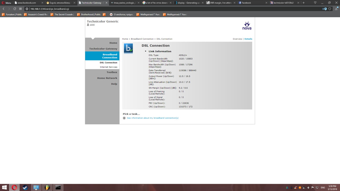Switch to the Συχνές αποσυνδέσεις tab

pos(61,3)
